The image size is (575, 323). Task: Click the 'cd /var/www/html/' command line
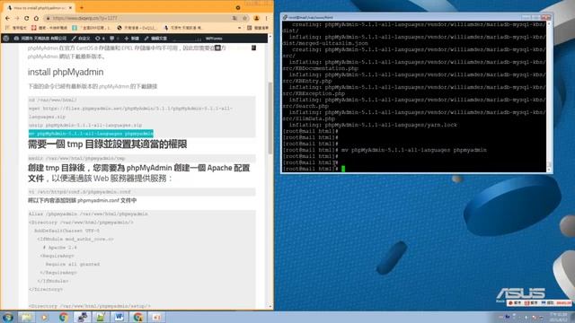[52, 100]
